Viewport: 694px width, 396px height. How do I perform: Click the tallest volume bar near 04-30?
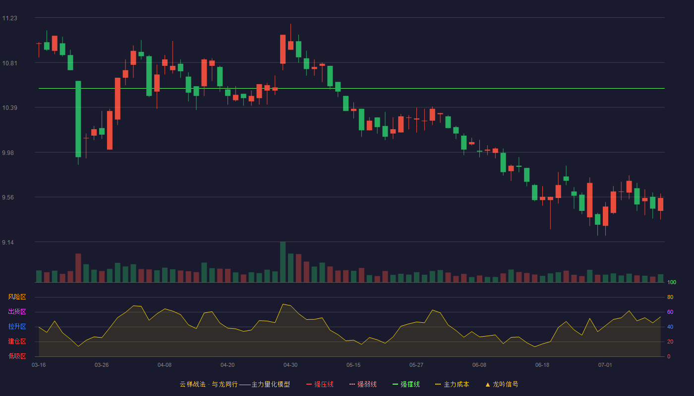[x=283, y=262]
